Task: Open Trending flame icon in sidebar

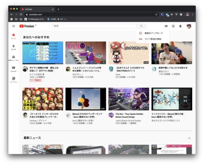Action: pos(13,47)
